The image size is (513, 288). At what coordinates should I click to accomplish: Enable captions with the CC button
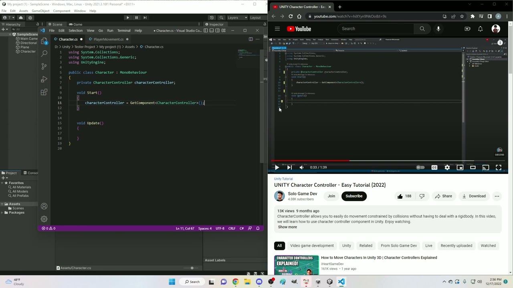tap(434, 167)
